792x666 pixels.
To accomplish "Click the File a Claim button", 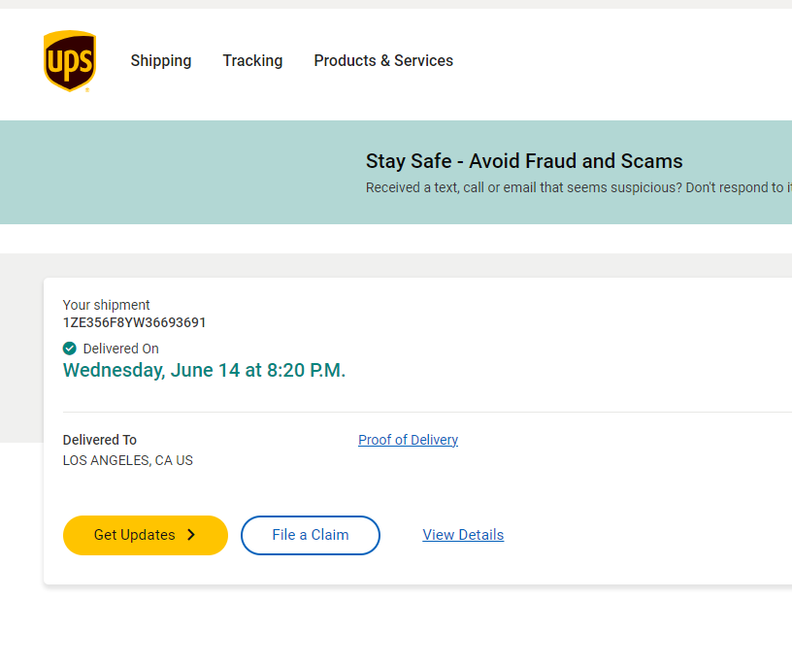I will coord(311,535).
